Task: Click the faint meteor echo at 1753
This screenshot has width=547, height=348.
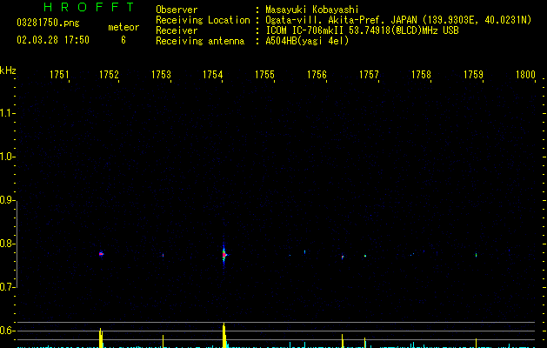Action: [x=163, y=255]
